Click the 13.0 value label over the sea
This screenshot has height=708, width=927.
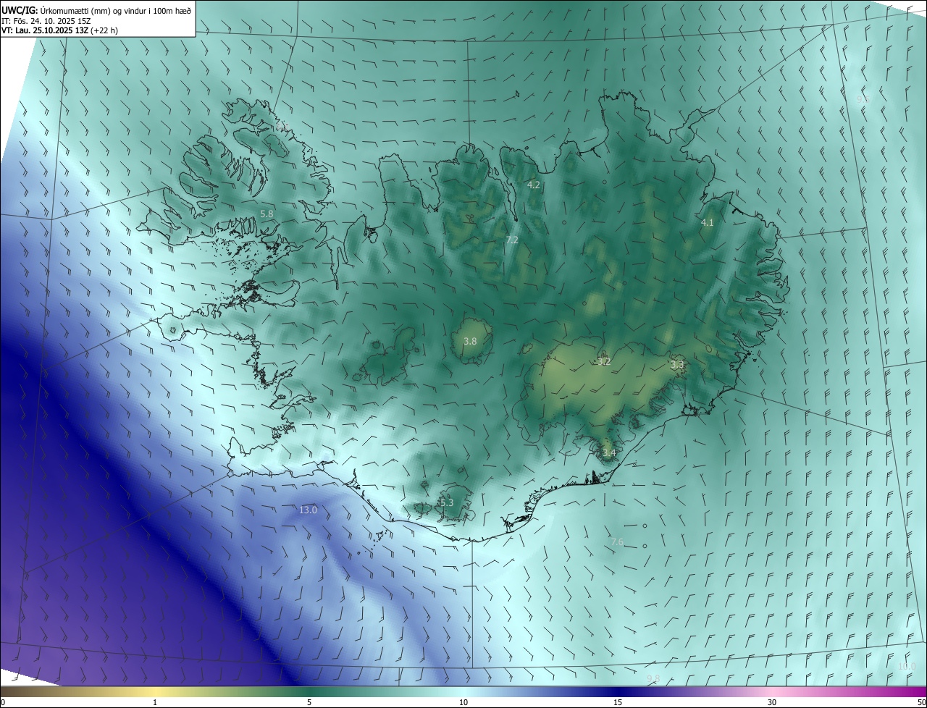(308, 510)
